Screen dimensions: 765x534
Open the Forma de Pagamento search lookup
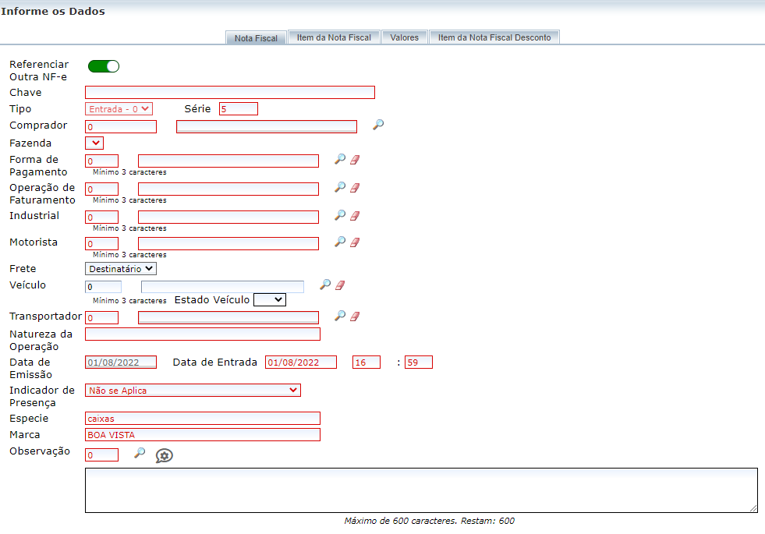339,160
